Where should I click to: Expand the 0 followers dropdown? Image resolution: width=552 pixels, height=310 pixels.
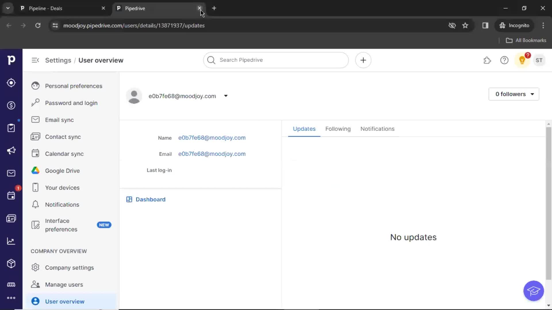pos(514,94)
